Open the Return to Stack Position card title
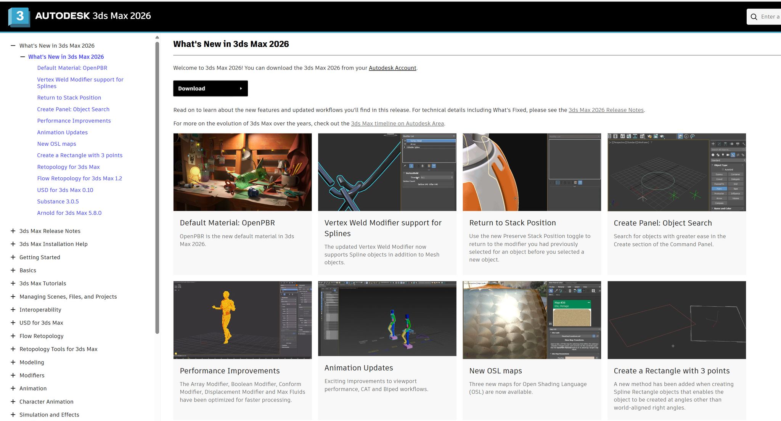Image resolution: width=781 pixels, height=421 pixels. 513,223
